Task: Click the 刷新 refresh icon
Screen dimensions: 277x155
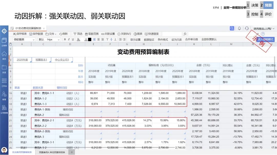Action: pyautogui.click(x=64, y=34)
